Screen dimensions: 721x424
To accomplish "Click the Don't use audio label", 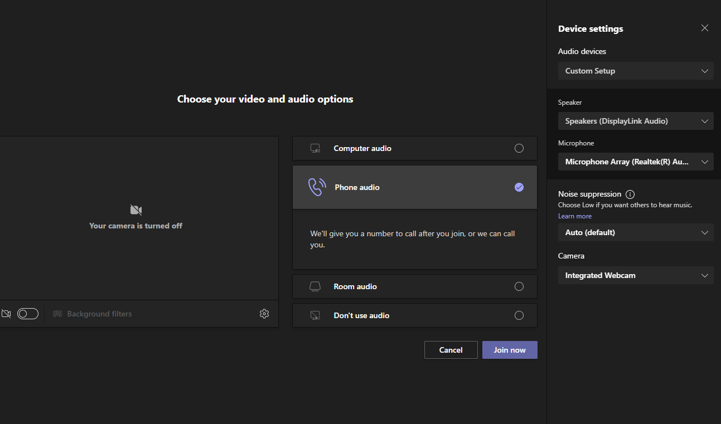I will click(361, 315).
